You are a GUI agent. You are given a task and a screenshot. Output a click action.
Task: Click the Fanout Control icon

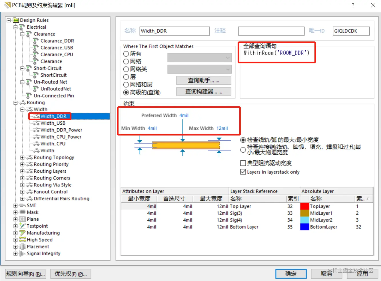29,192
